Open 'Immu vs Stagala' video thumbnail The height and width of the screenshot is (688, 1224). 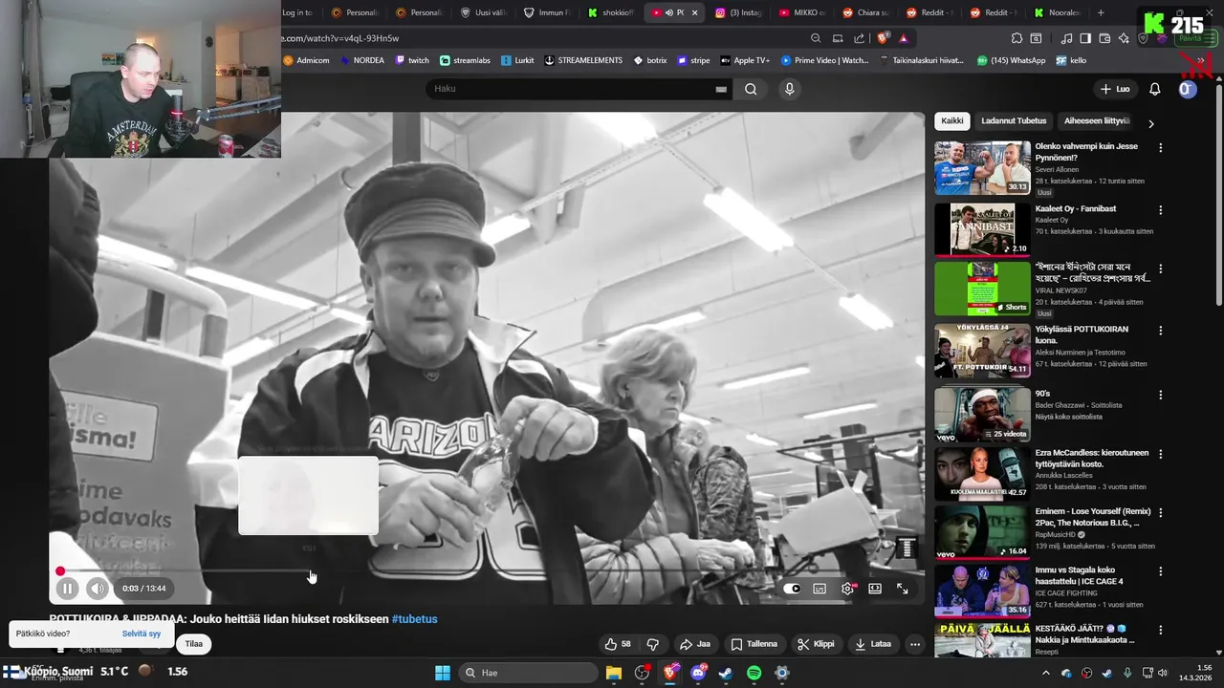tap(982, 591)
